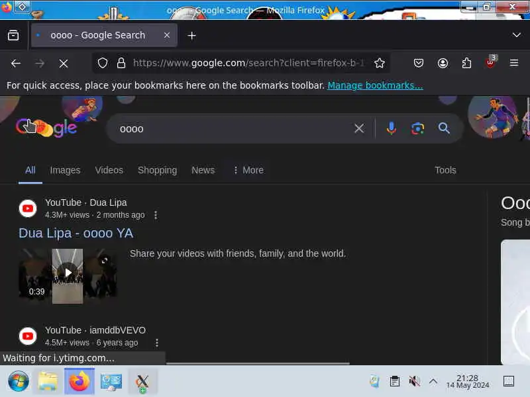Expand hidden system tray icons
The image size is (530, 397).
pyautogui.click(x=433, y=382)
